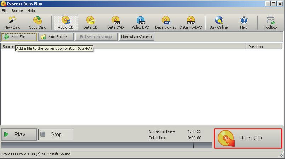
Task: Click the disc capacity progress bar
Action: click(107, 145)
